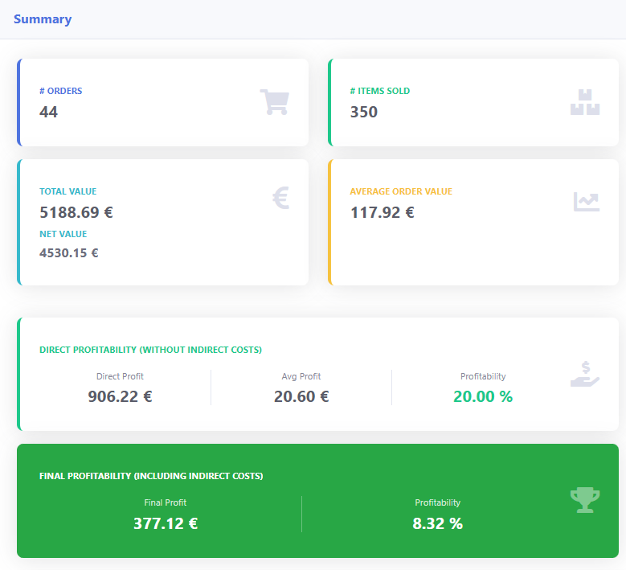
Task: Click the Profitability label in the final profitability card
Action: tap(438, 502)
